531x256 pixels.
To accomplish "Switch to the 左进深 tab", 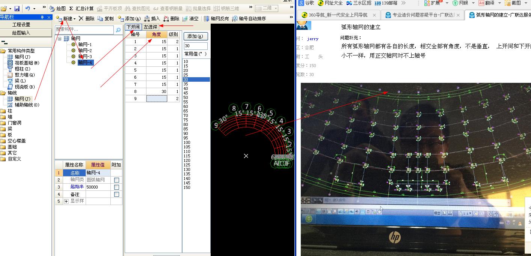I will (150, 27).
